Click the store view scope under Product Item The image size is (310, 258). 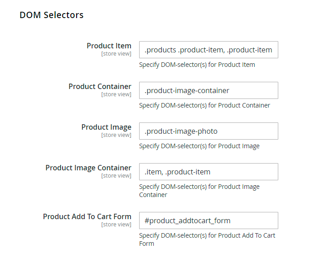(x=116, y=54)
